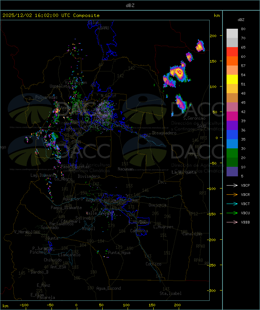This screenshot has width=260, height=310.
Task: Click the VBCP legend label
Action: tap(245, 186)
